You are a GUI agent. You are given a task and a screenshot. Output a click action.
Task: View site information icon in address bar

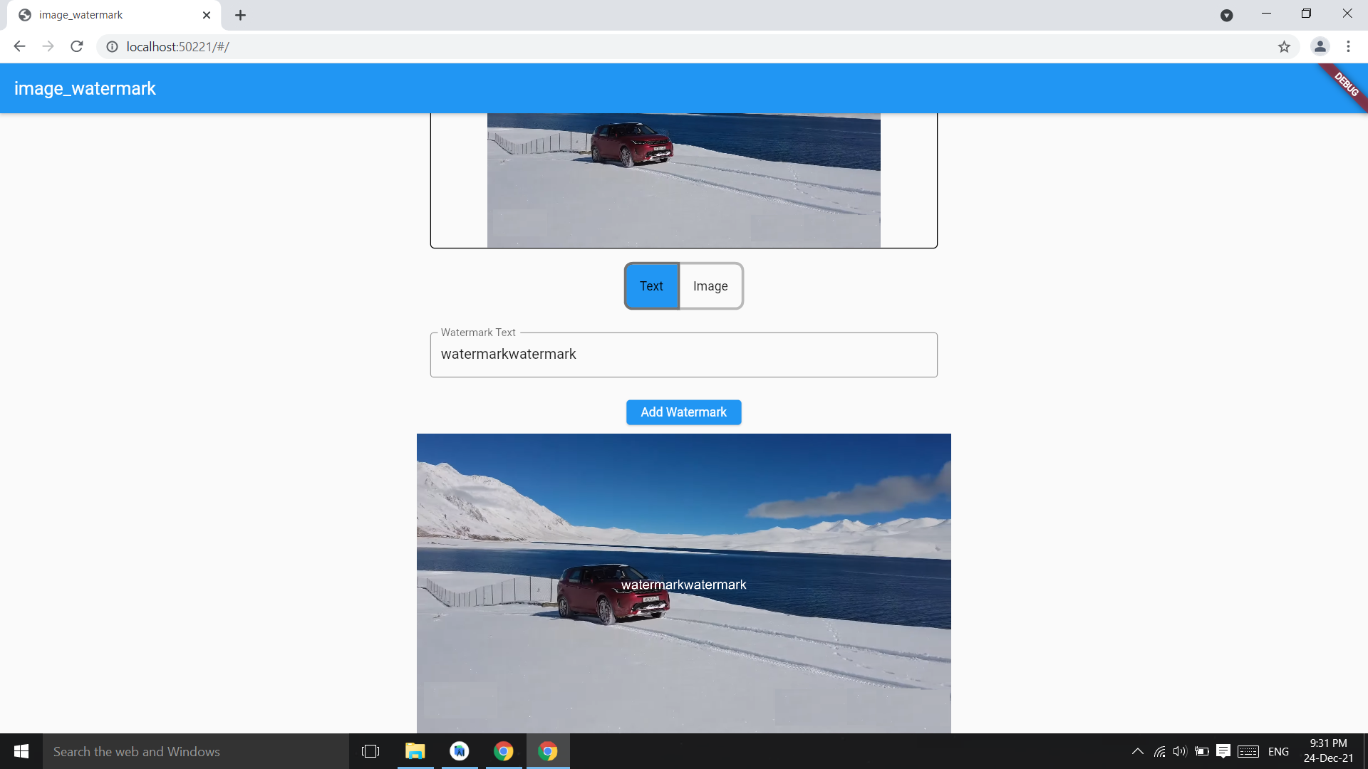pos(112,47)
